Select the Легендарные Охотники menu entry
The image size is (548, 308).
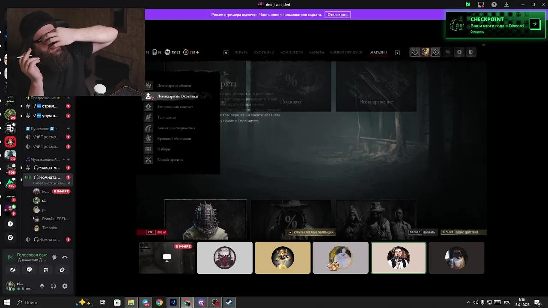(178, 96)
